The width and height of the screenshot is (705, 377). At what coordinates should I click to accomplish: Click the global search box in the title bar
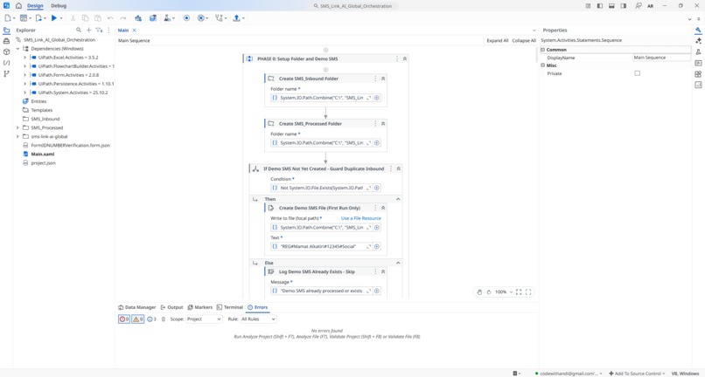click(353, 6)
